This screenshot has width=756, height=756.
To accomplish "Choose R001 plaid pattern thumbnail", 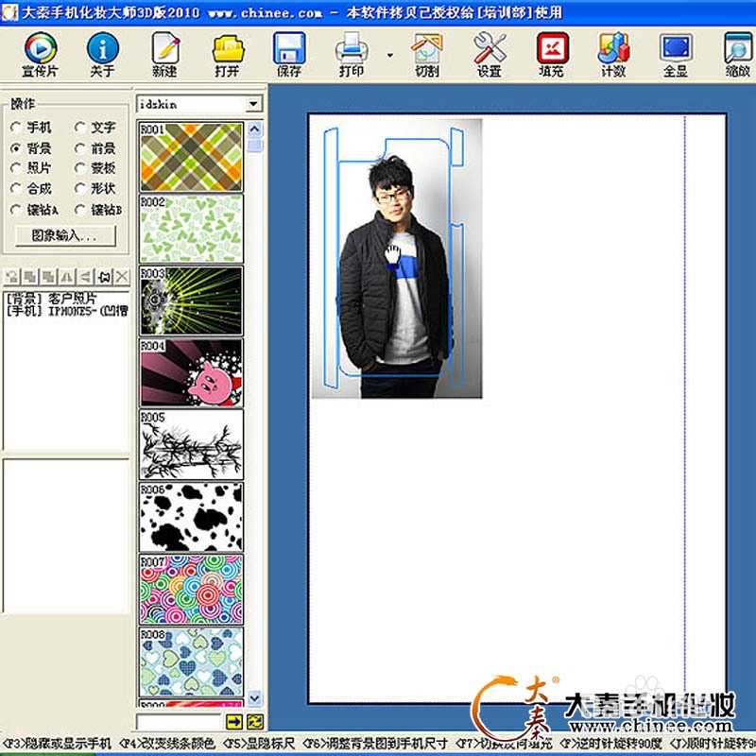I will point(192,157).
